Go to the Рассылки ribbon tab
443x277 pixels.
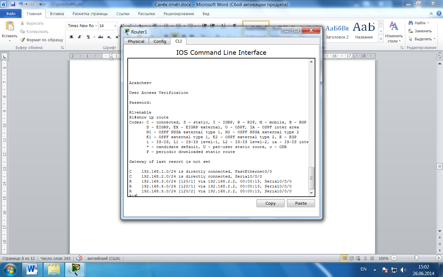[x=146, y=14]
